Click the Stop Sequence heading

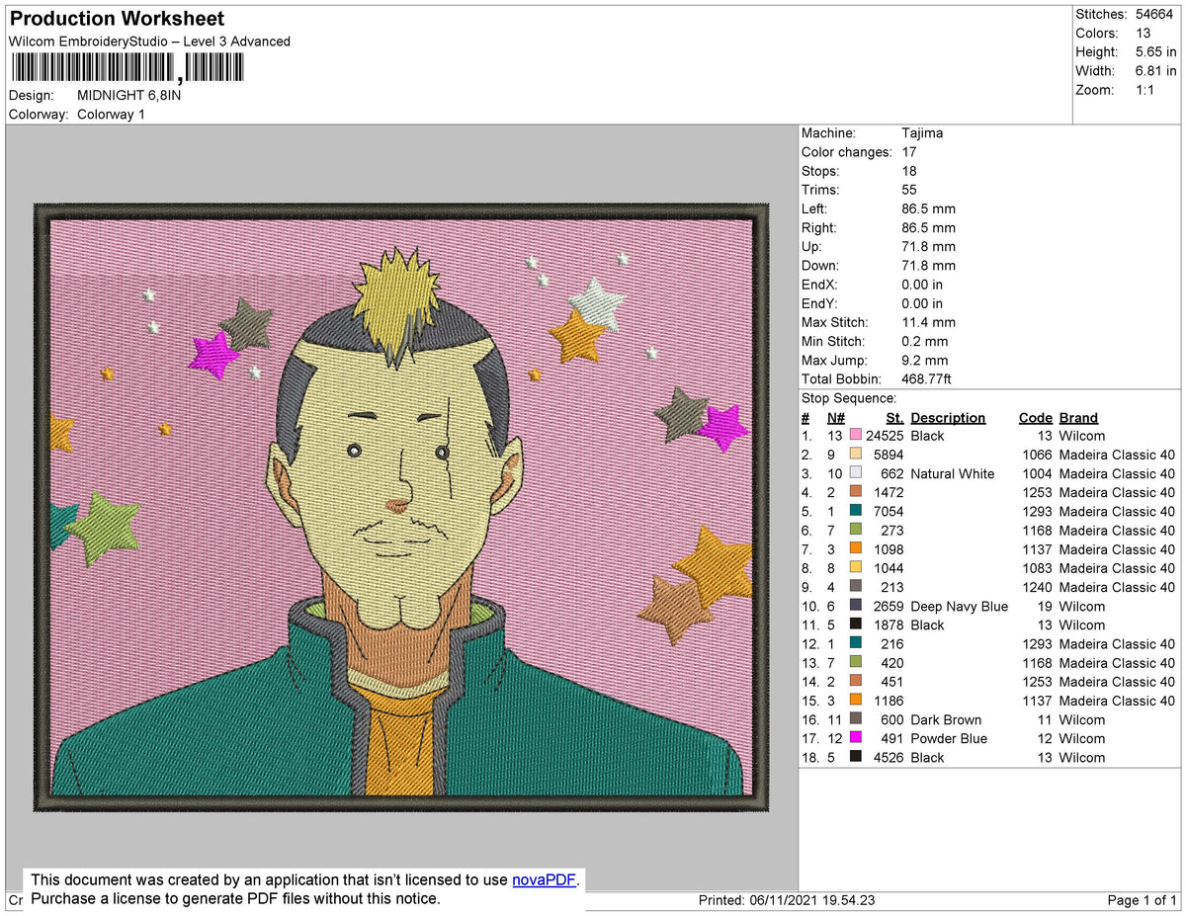pyautogui.click(x=849, y=398)
